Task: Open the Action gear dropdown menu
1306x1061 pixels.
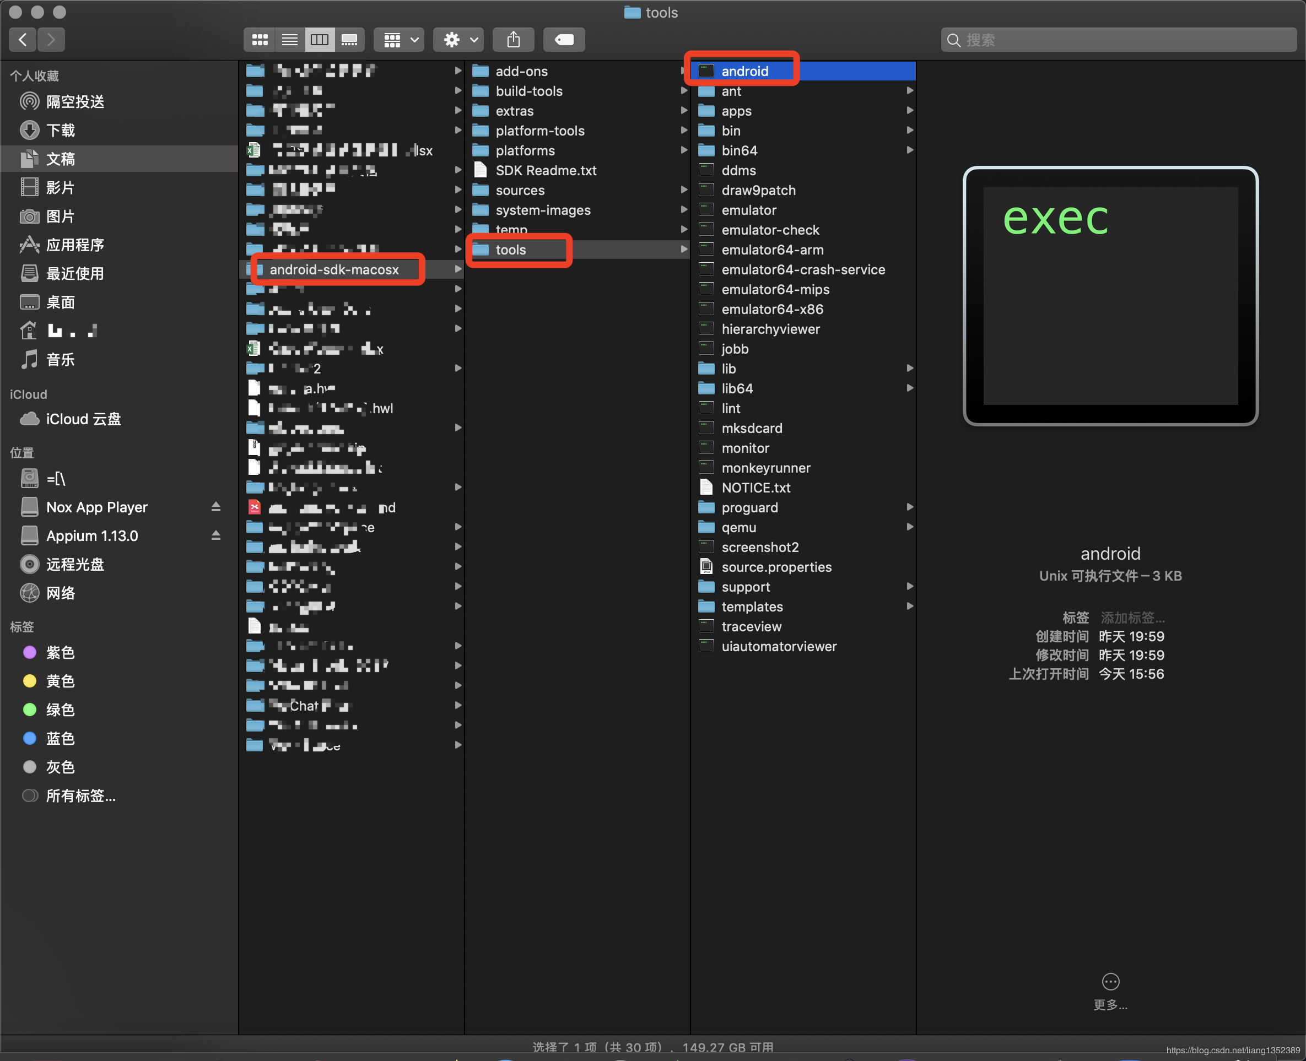Action: [458, 40]
